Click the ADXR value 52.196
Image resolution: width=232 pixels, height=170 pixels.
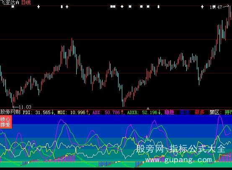click(x=150, y=112)
